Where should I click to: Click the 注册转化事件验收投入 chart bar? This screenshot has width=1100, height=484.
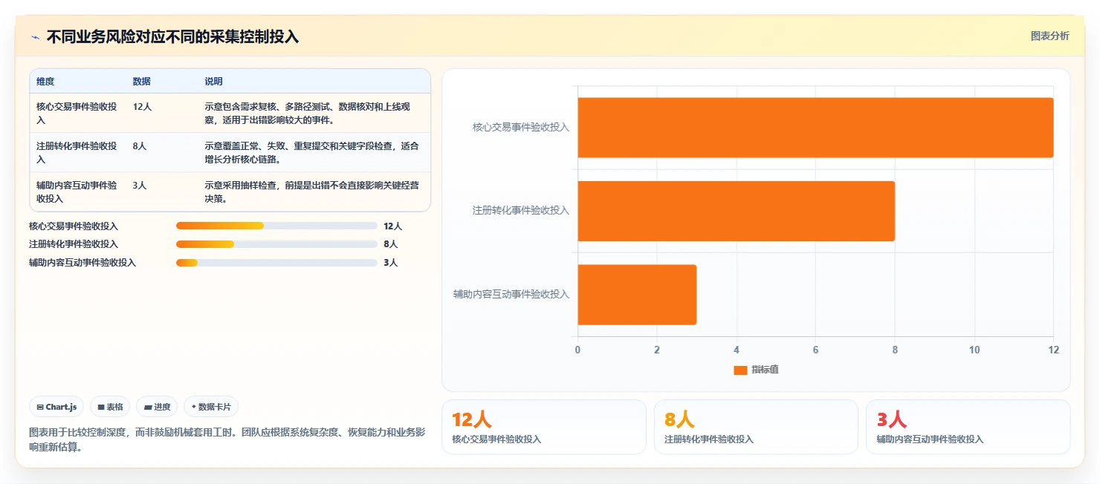(x=737, y=211)
